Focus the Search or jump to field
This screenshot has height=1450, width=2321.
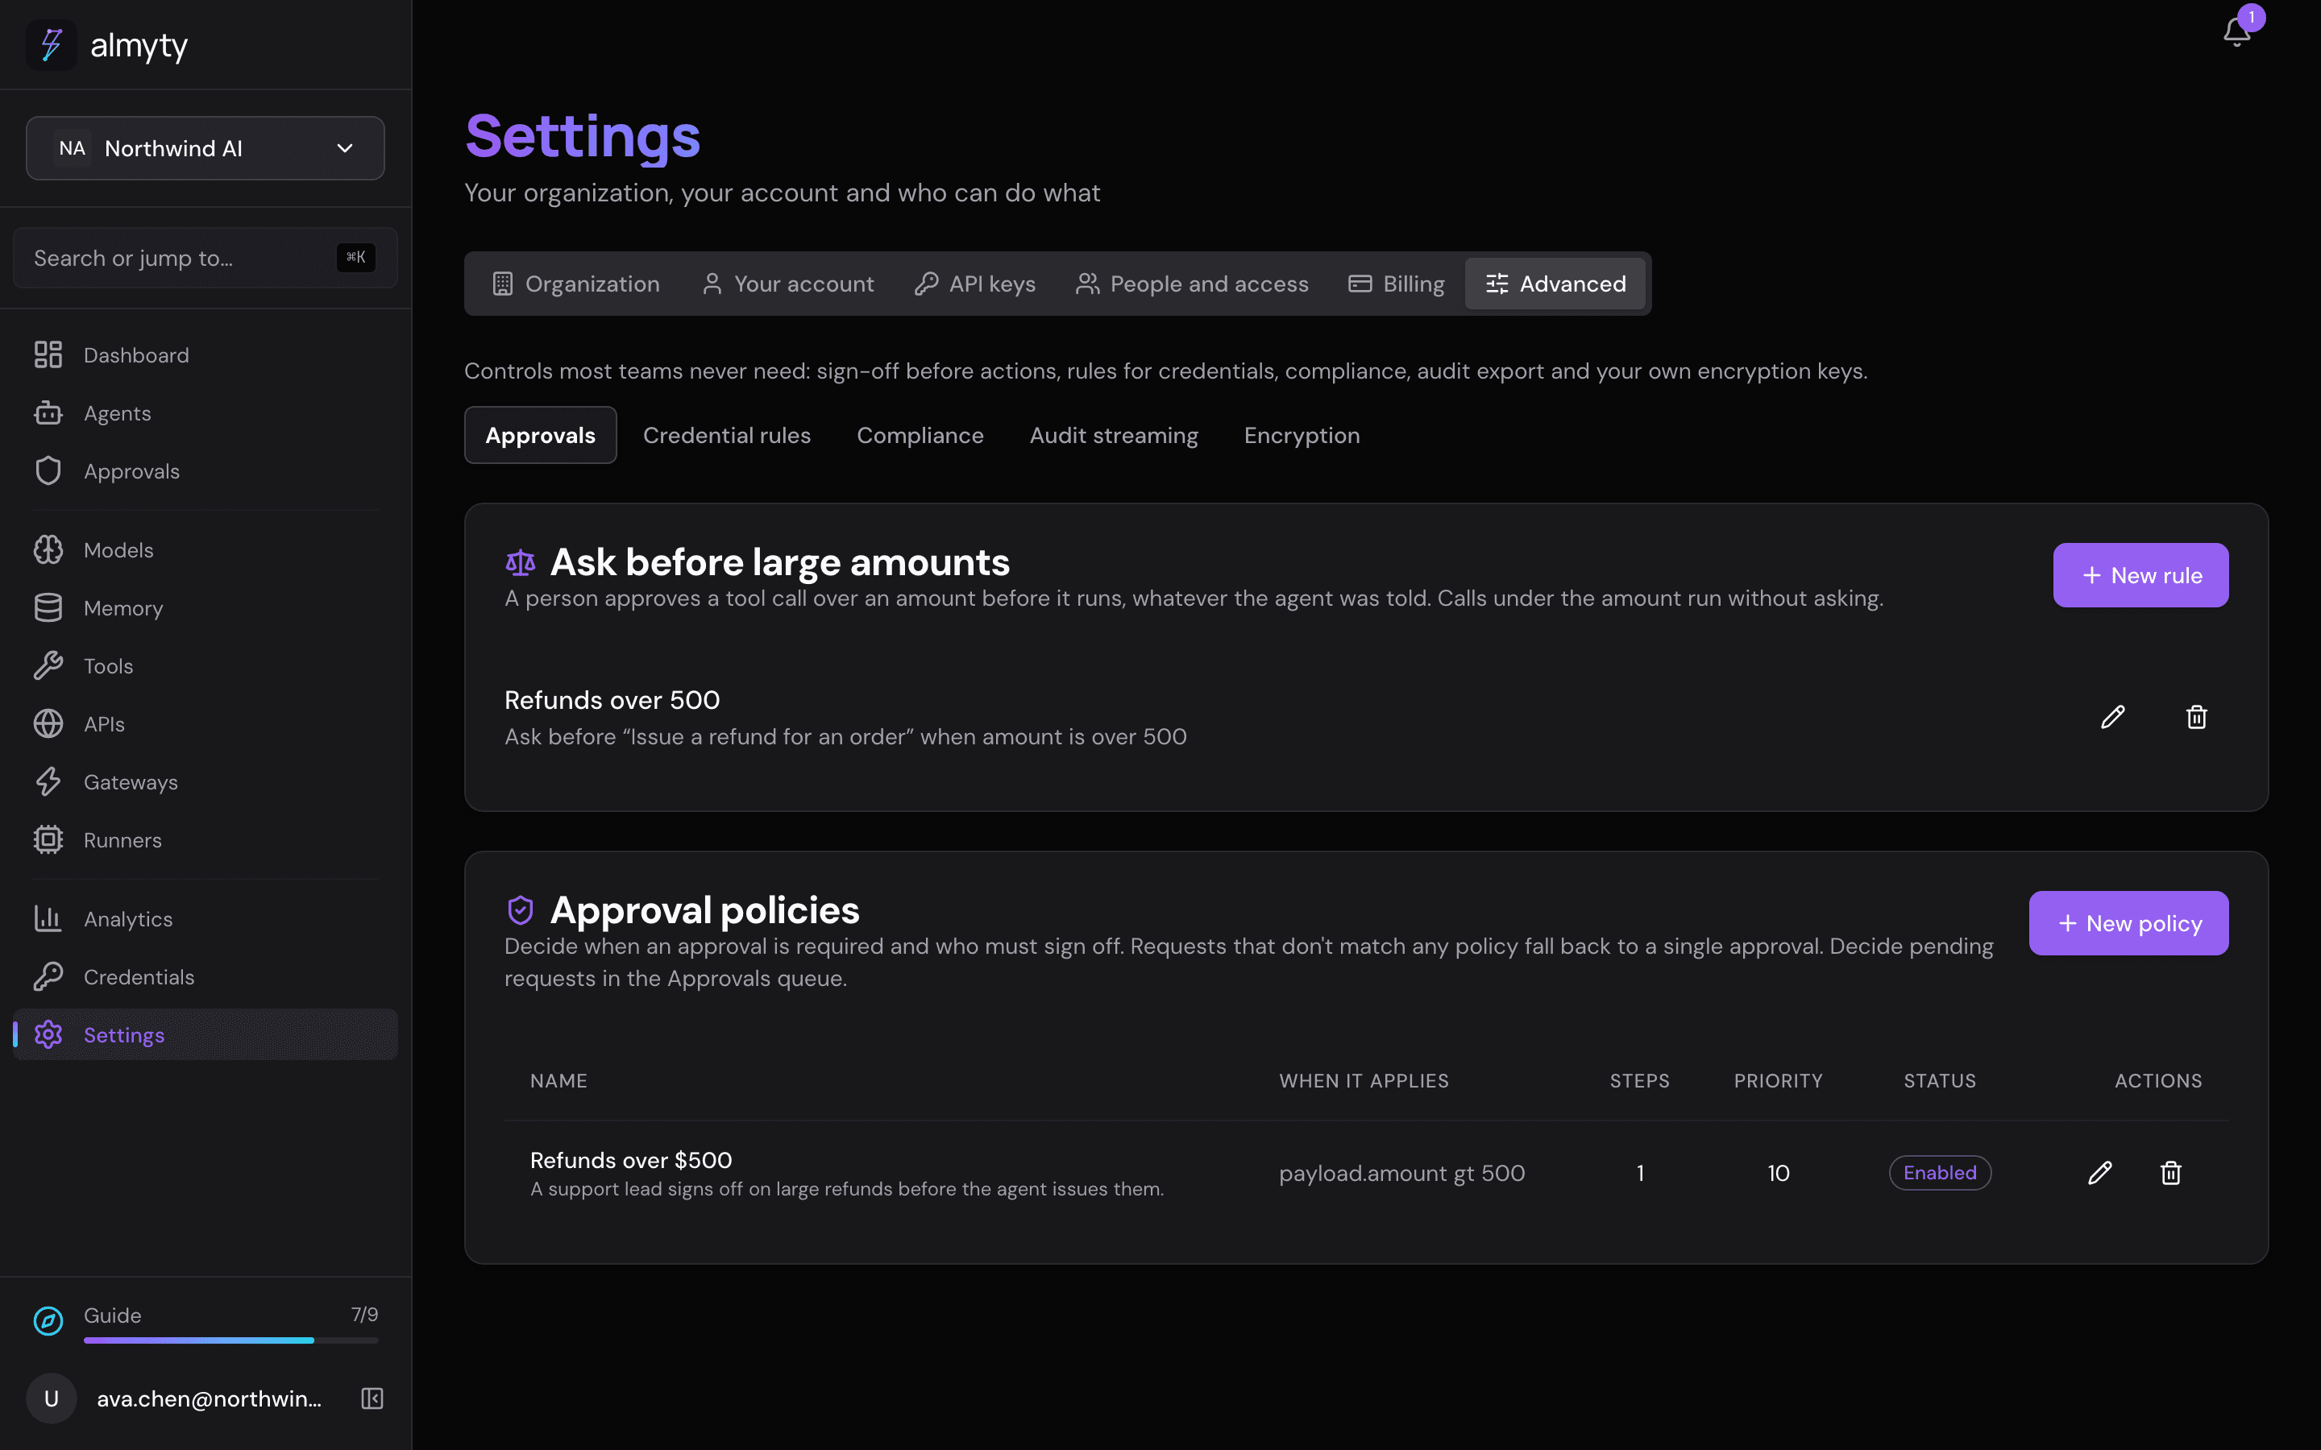click(x=206, y=258)
